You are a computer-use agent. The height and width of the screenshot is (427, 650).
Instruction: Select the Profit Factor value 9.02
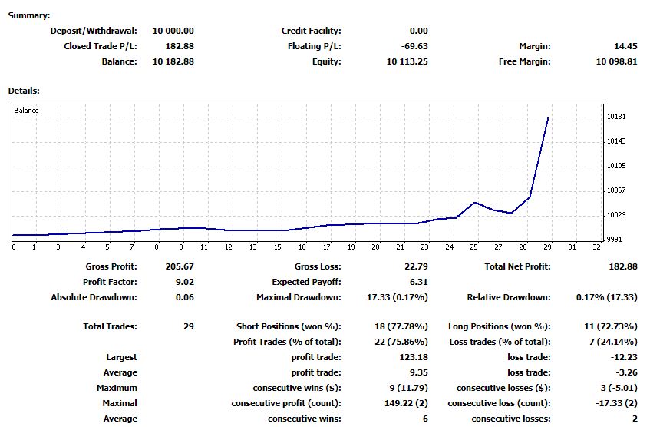pyautogui.click(x=184, y=282)
